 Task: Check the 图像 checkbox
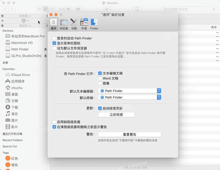coord(100,83)
